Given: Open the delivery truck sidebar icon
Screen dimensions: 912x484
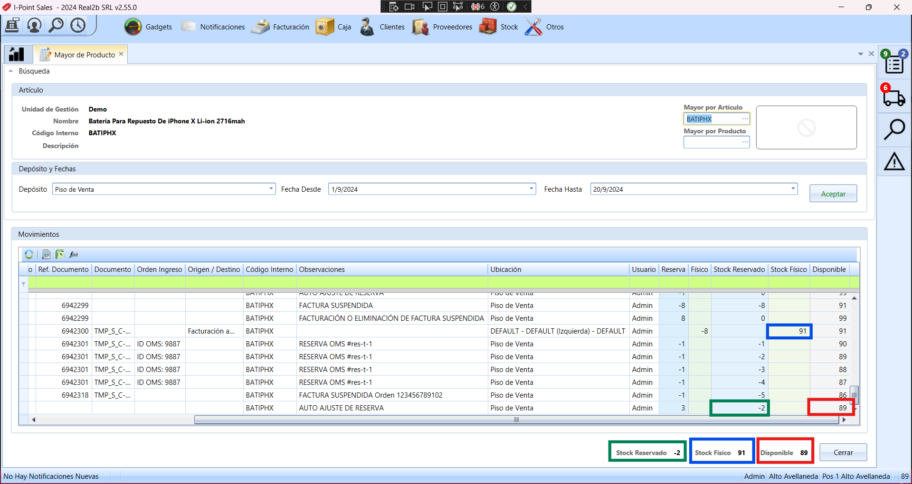Looking at the screenshot, I should pos(894,95).
